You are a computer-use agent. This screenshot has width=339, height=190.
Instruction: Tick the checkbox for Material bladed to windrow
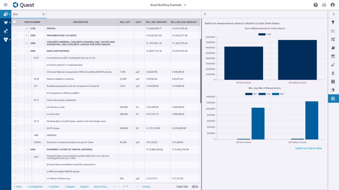point(15,79)
